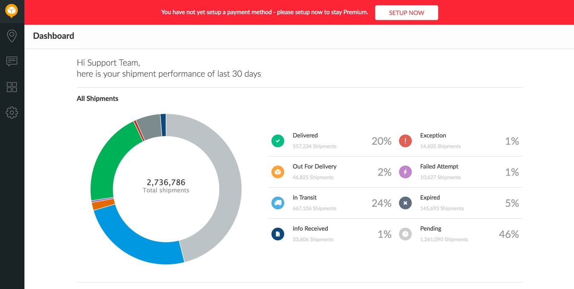Click the green Delivered checkmark icon
Viewport: 574px width, 289px height.
click(278, 141)
